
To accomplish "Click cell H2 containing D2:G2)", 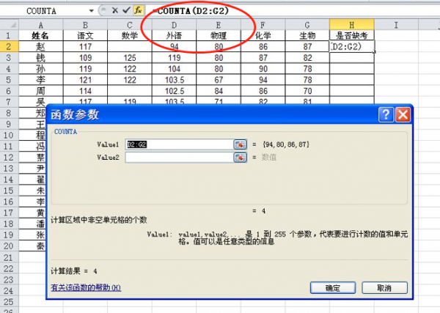I will pyautogui.click(x=352, y=47).
